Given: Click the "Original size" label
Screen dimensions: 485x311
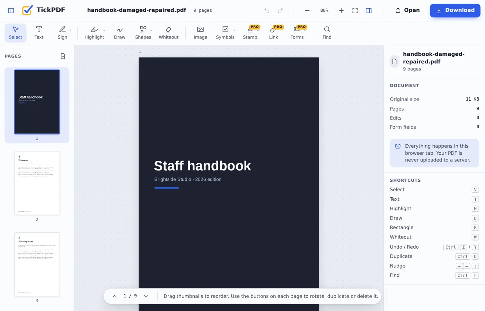Looking at the screenshot, I should tap(404, 99).
